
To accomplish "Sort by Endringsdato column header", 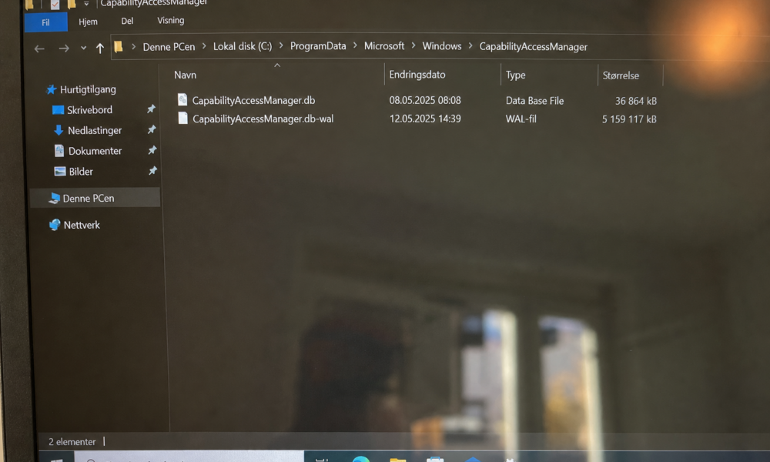I will pos(417,75).
